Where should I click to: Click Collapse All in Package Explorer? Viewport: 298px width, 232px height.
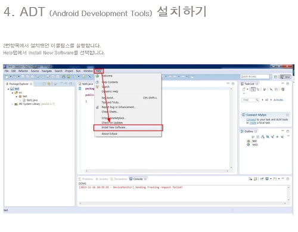tap(44, 84)
